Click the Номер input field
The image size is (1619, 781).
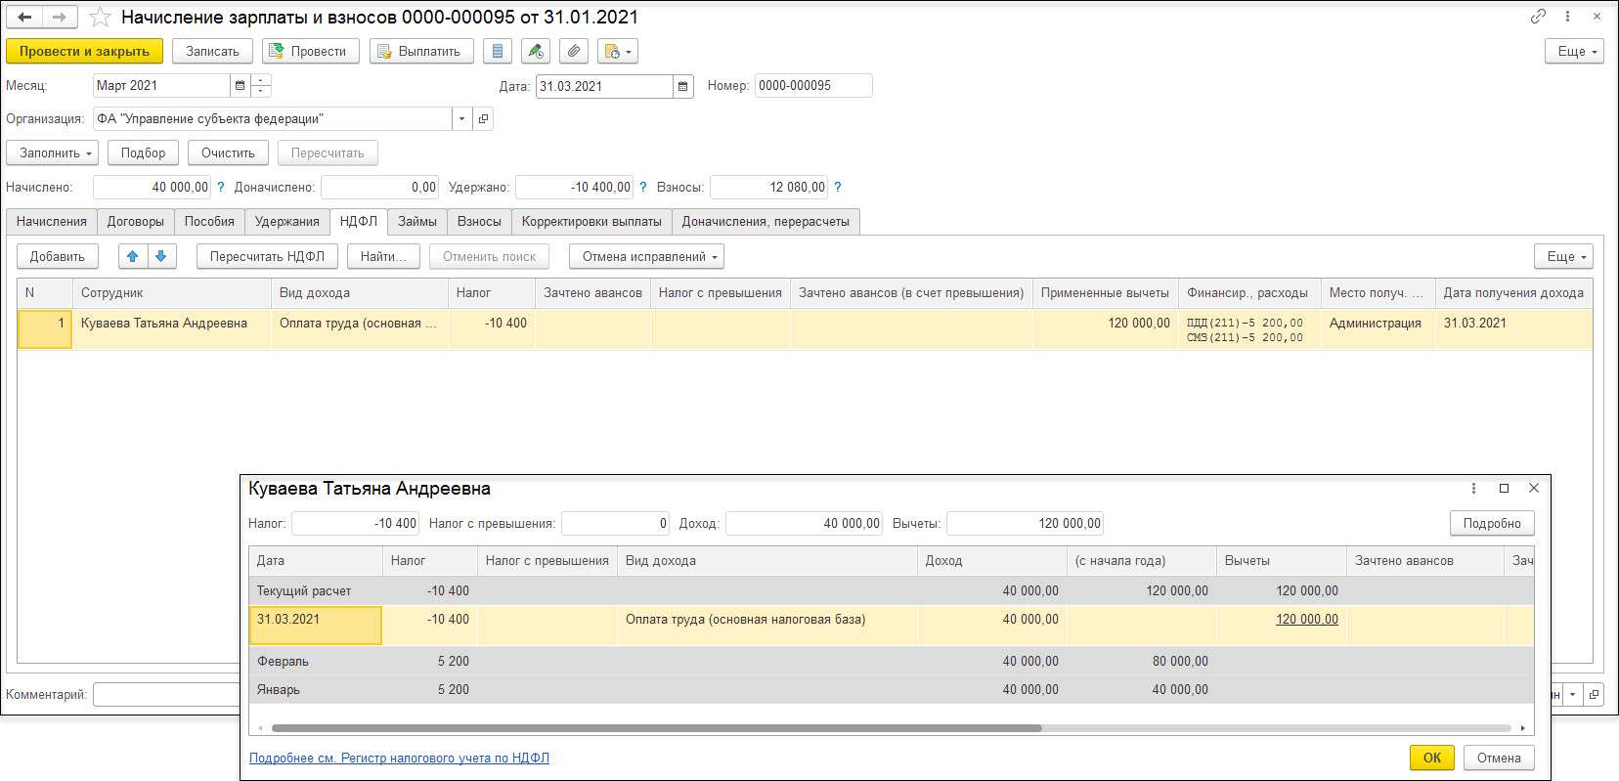click(813, 86)
